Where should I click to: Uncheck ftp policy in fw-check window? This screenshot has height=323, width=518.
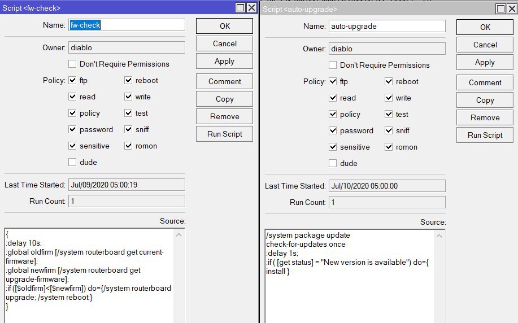72,80
